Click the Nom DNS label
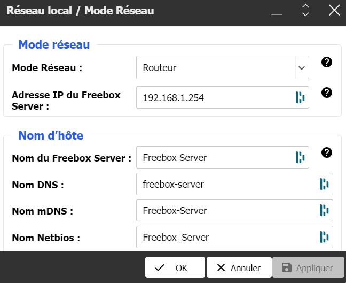This screenshot has height=283, width=346. click(x=38, y=185)
